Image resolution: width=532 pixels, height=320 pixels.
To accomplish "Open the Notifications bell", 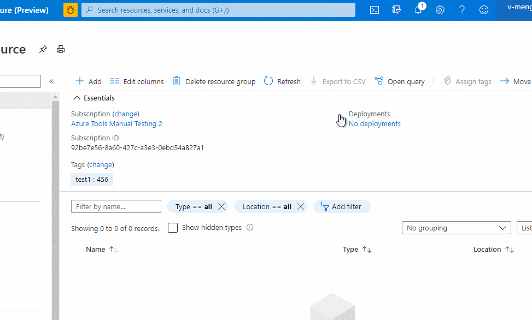I will pyautogui.click(x=418, y=9).
